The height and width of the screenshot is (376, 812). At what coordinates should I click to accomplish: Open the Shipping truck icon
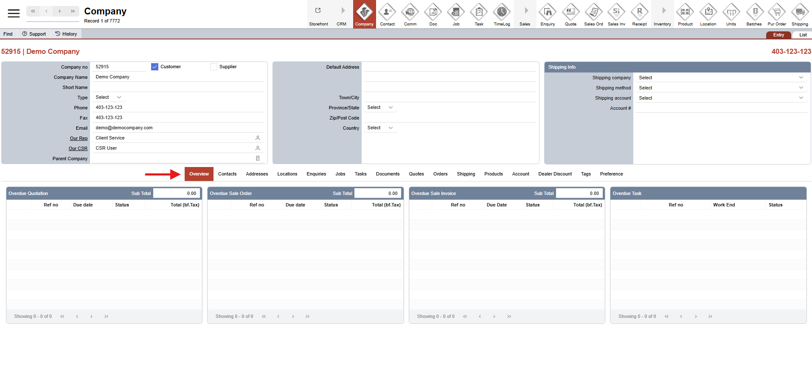800,13
